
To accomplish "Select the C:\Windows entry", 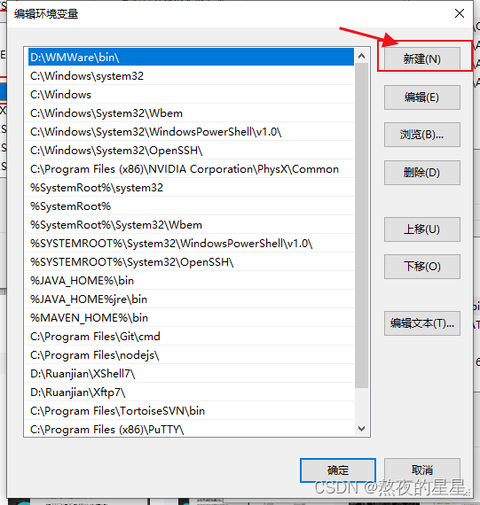I will 190,95.
